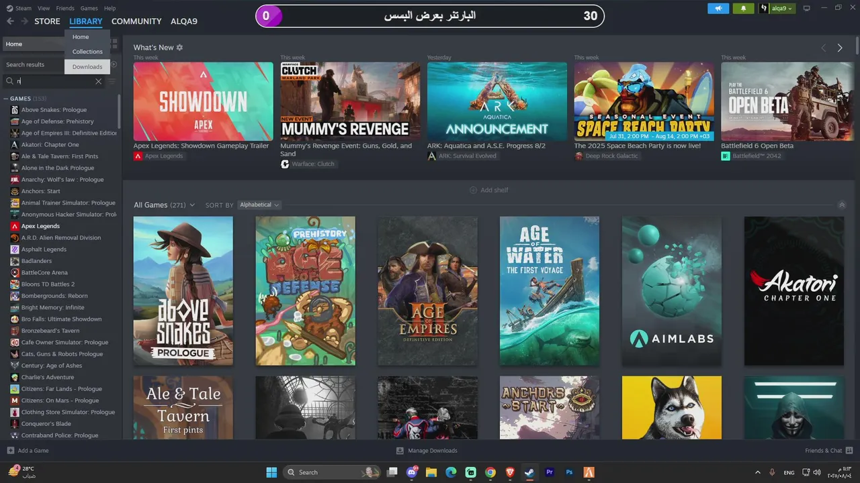Switch to the STORE tab
The image size is (860, 483).
tap(47, 21)
